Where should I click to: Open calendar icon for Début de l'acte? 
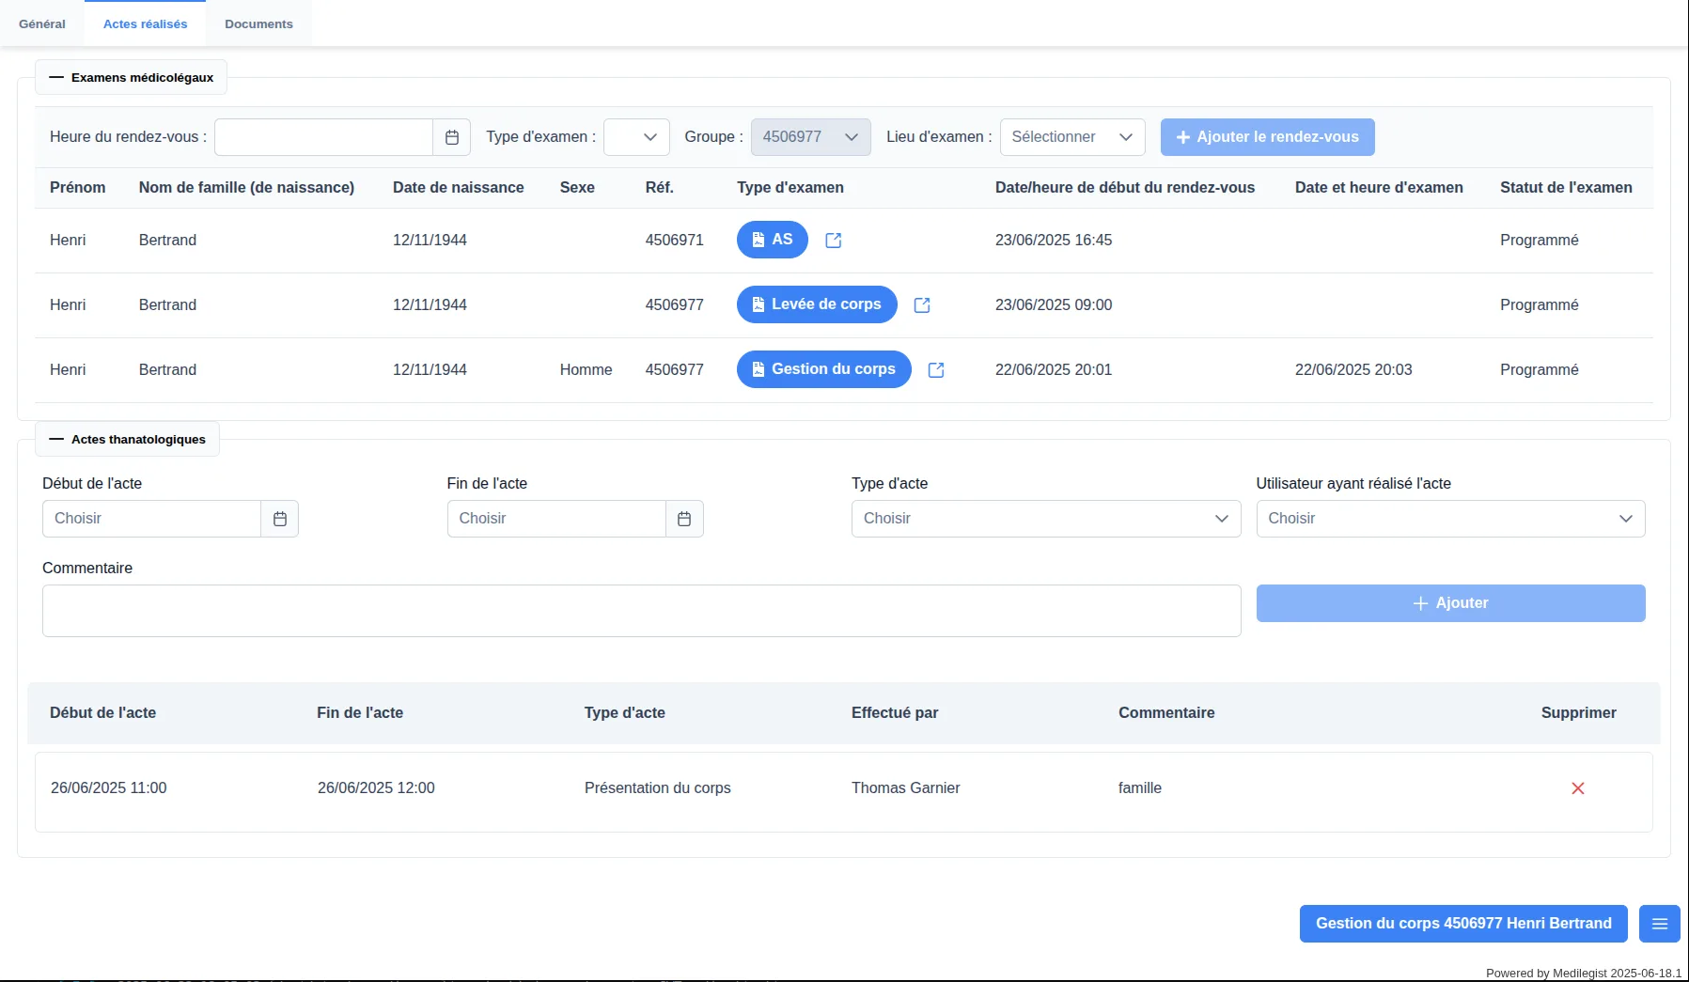(x=280, y=519)
